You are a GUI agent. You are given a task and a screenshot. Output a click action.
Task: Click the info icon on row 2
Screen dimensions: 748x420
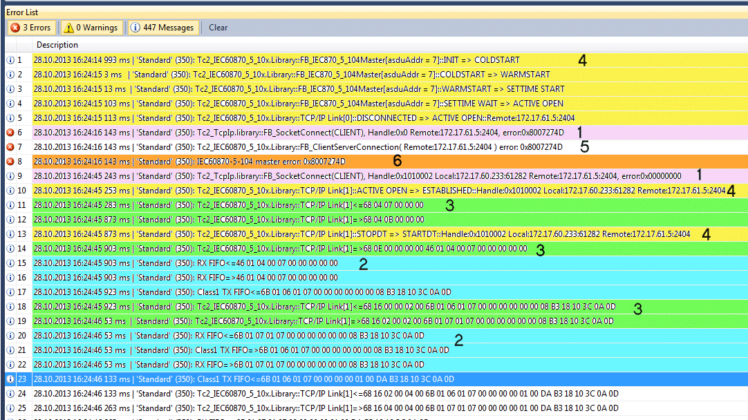pyautogui.click(x=10, y=75)
